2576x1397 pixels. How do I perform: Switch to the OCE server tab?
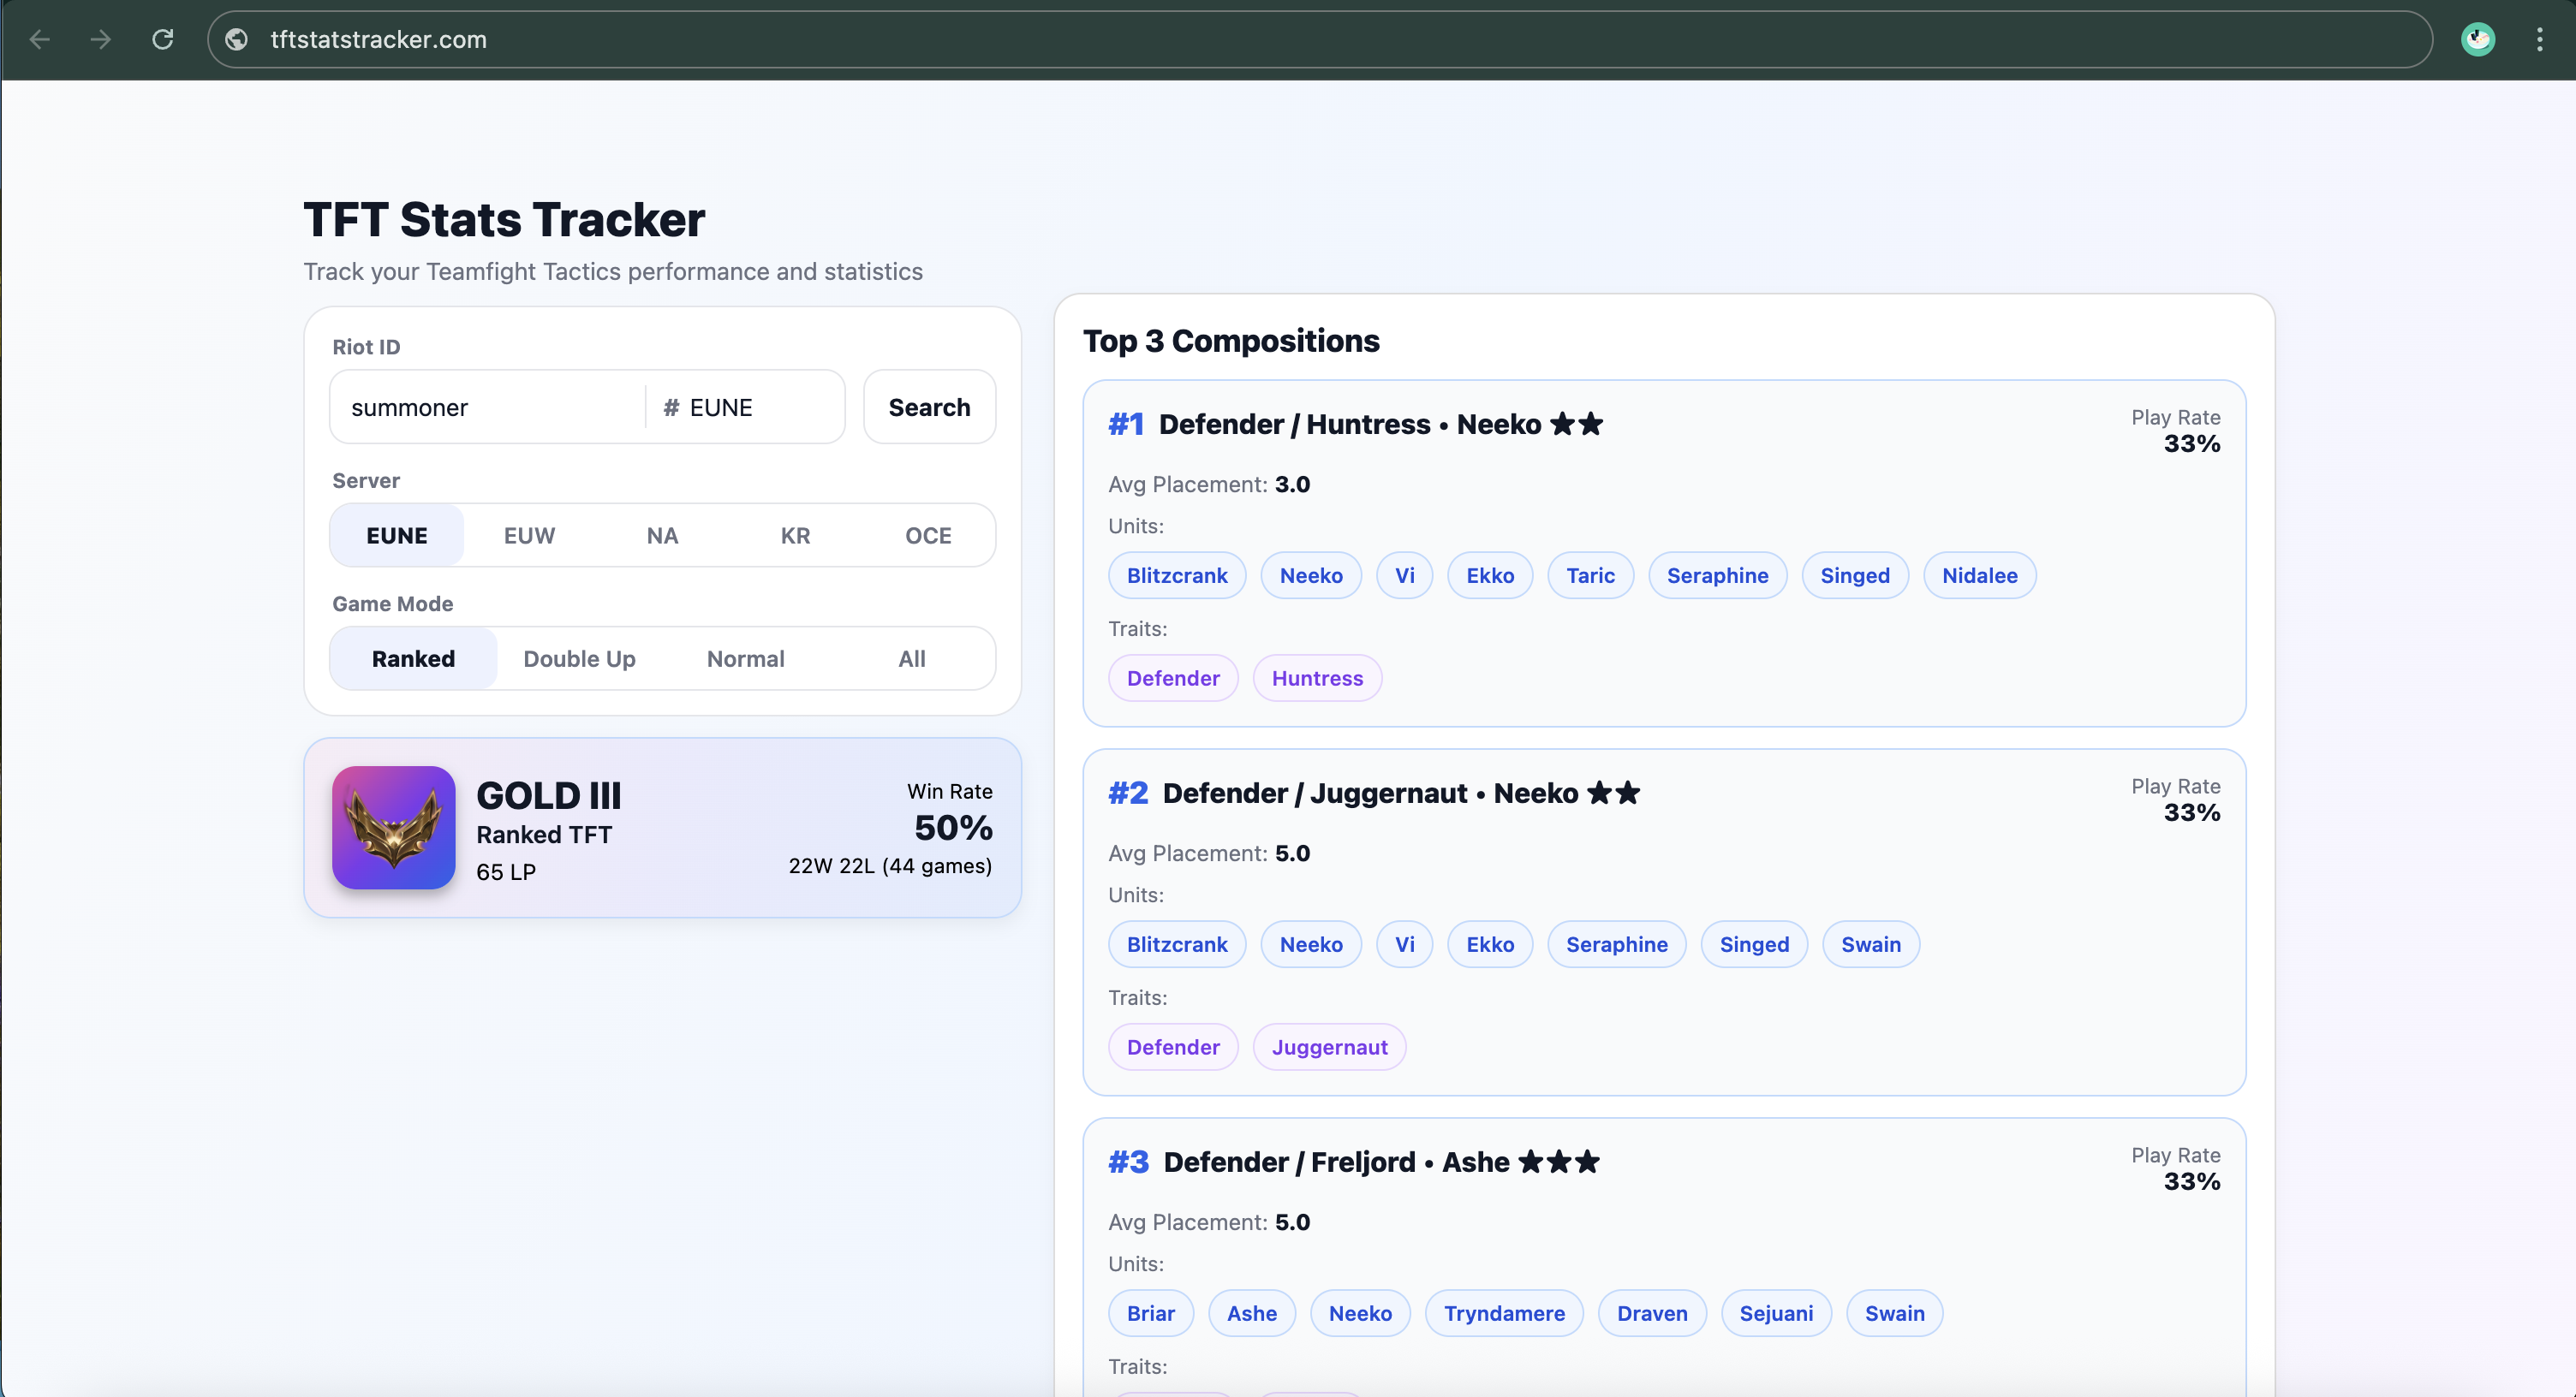(928, 535)
